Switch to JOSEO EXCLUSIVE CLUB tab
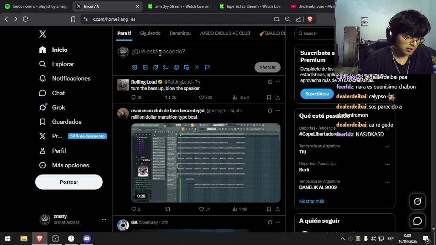Viewport: 436px width, 245px height. point(225,33)
